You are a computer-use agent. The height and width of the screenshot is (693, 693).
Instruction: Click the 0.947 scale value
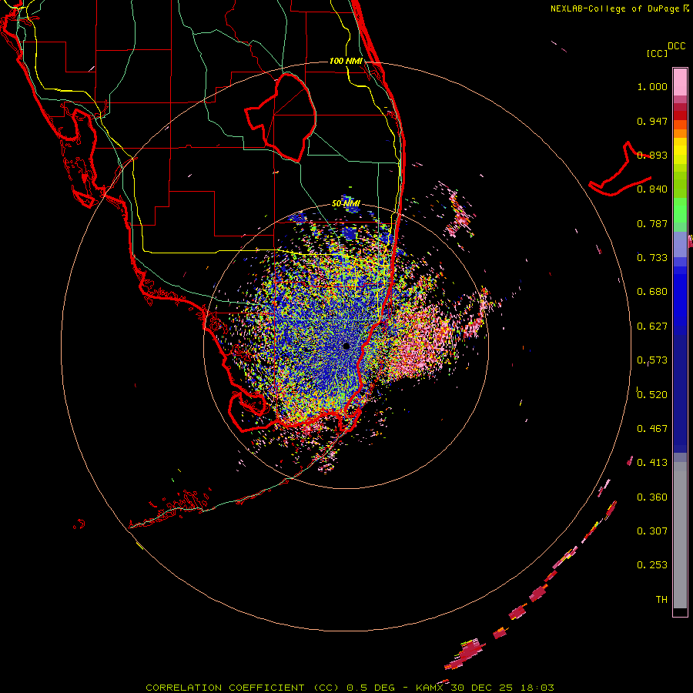pyautogui.click(x=652, y=121)
